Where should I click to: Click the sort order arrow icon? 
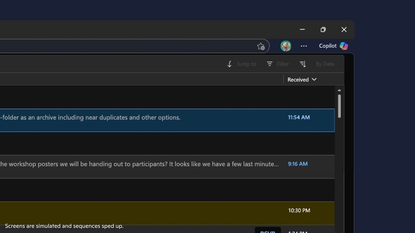[303, 64]
